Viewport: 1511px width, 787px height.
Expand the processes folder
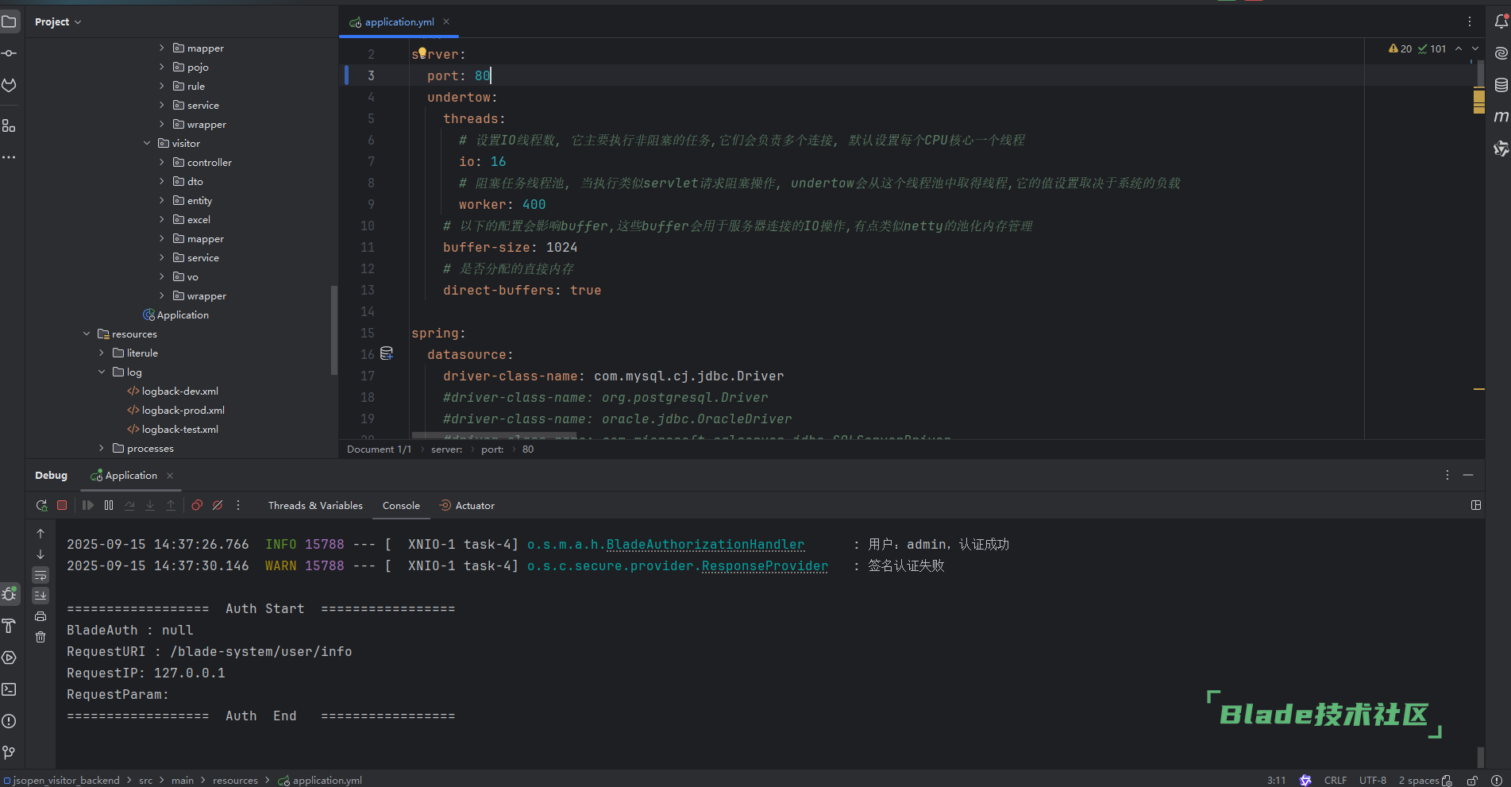(102, 449)
